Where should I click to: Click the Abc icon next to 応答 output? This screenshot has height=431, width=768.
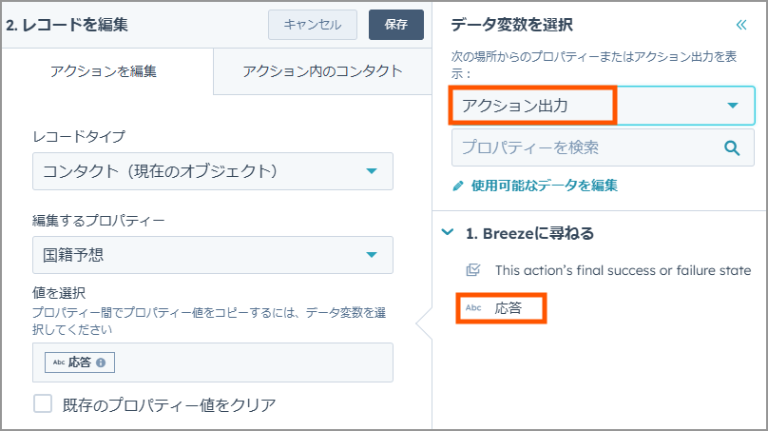[x=473, y=308]
